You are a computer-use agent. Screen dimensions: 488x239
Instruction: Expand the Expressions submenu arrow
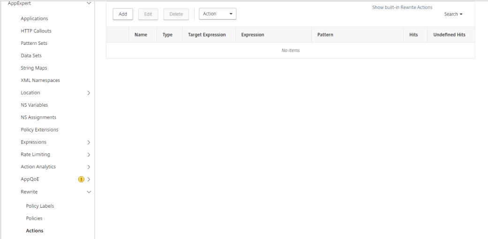tap(89, 142)
